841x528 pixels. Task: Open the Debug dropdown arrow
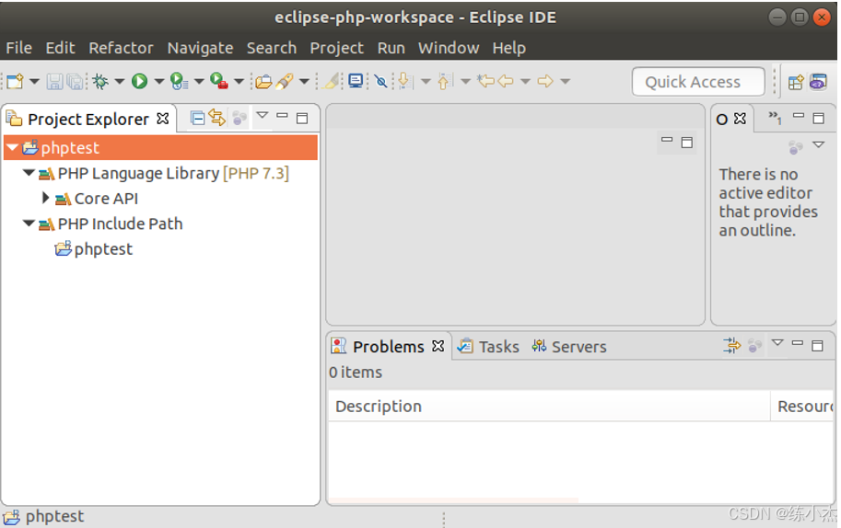click(x=120, y=81)
